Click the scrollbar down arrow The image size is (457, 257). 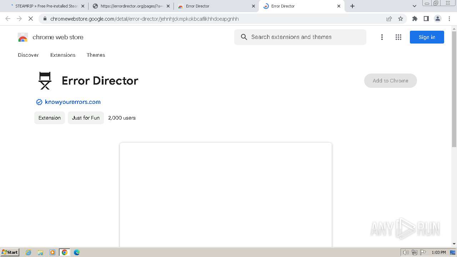(x=454, y=244)
